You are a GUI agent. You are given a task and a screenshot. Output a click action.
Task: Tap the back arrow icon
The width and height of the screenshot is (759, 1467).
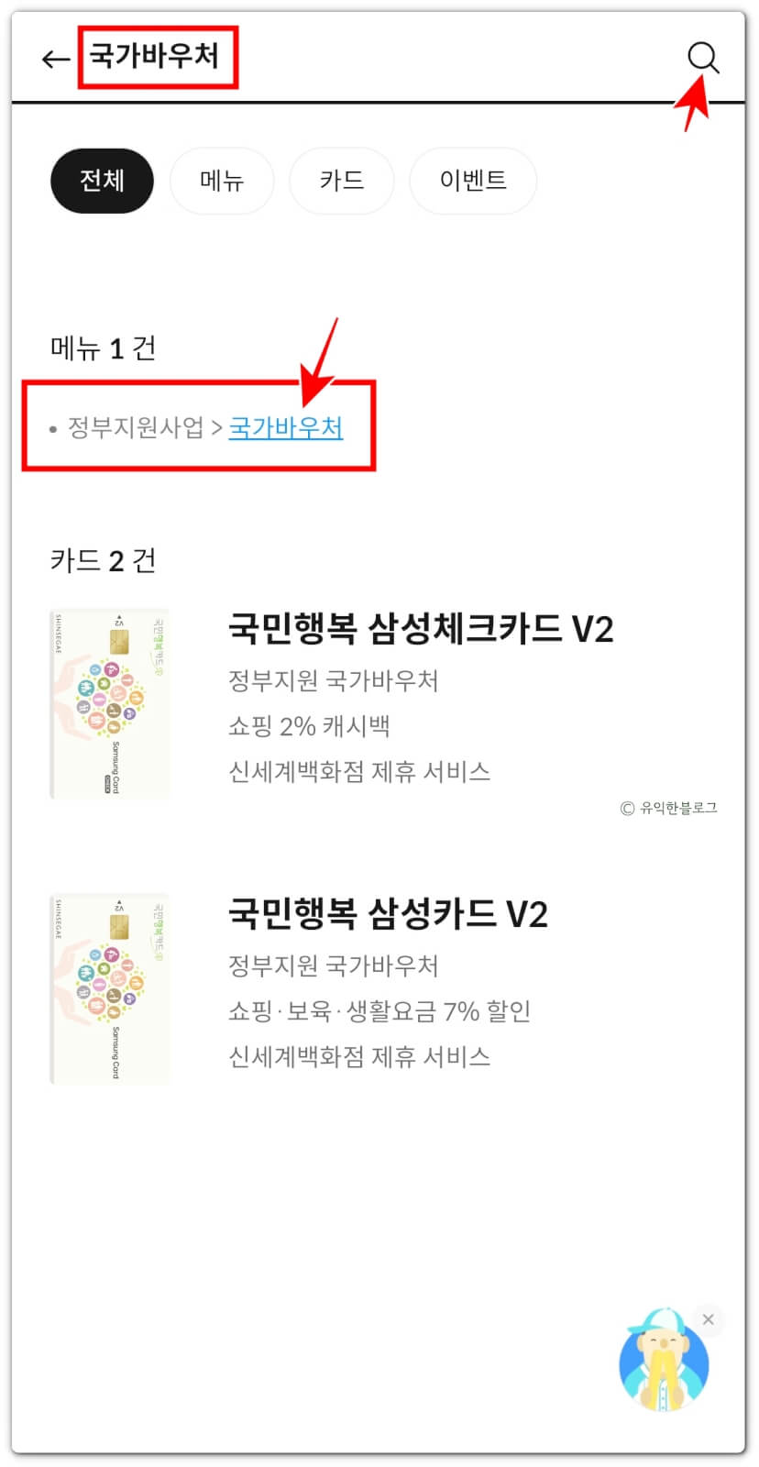56,60
